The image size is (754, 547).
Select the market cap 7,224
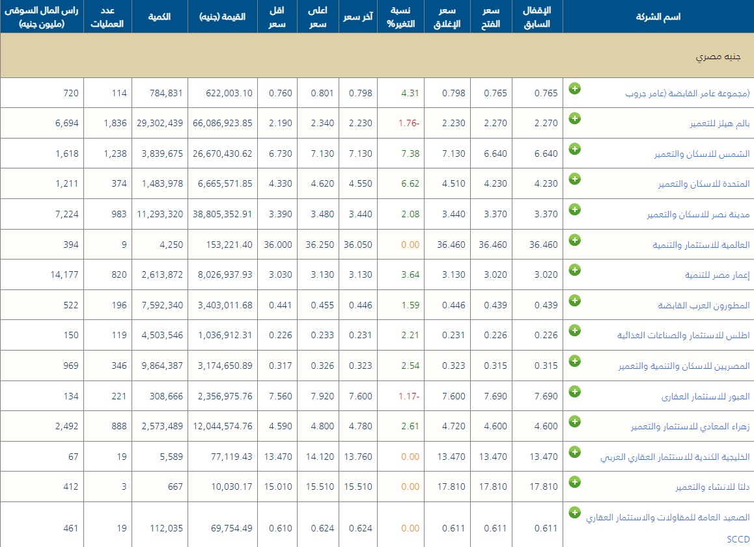(x=67, y=214)
